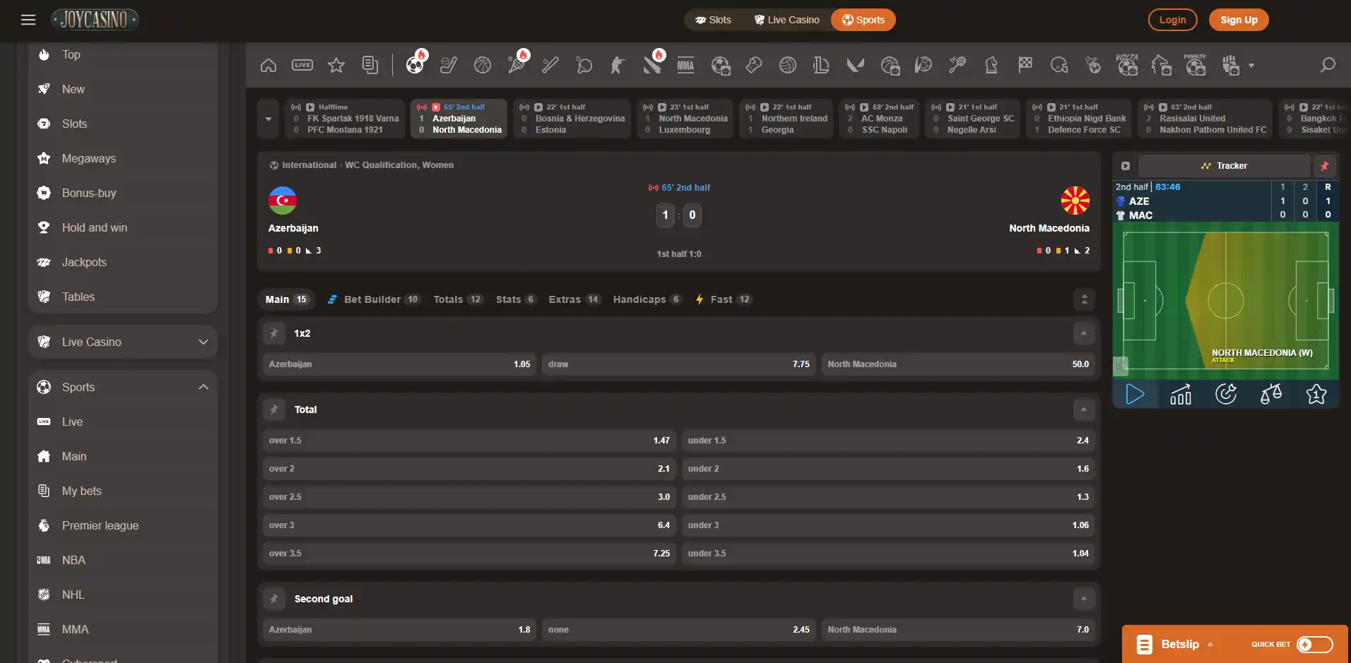Screen dimensions: 1351x663
Task: Pin the tracker panel
Action: (1324, 166)
